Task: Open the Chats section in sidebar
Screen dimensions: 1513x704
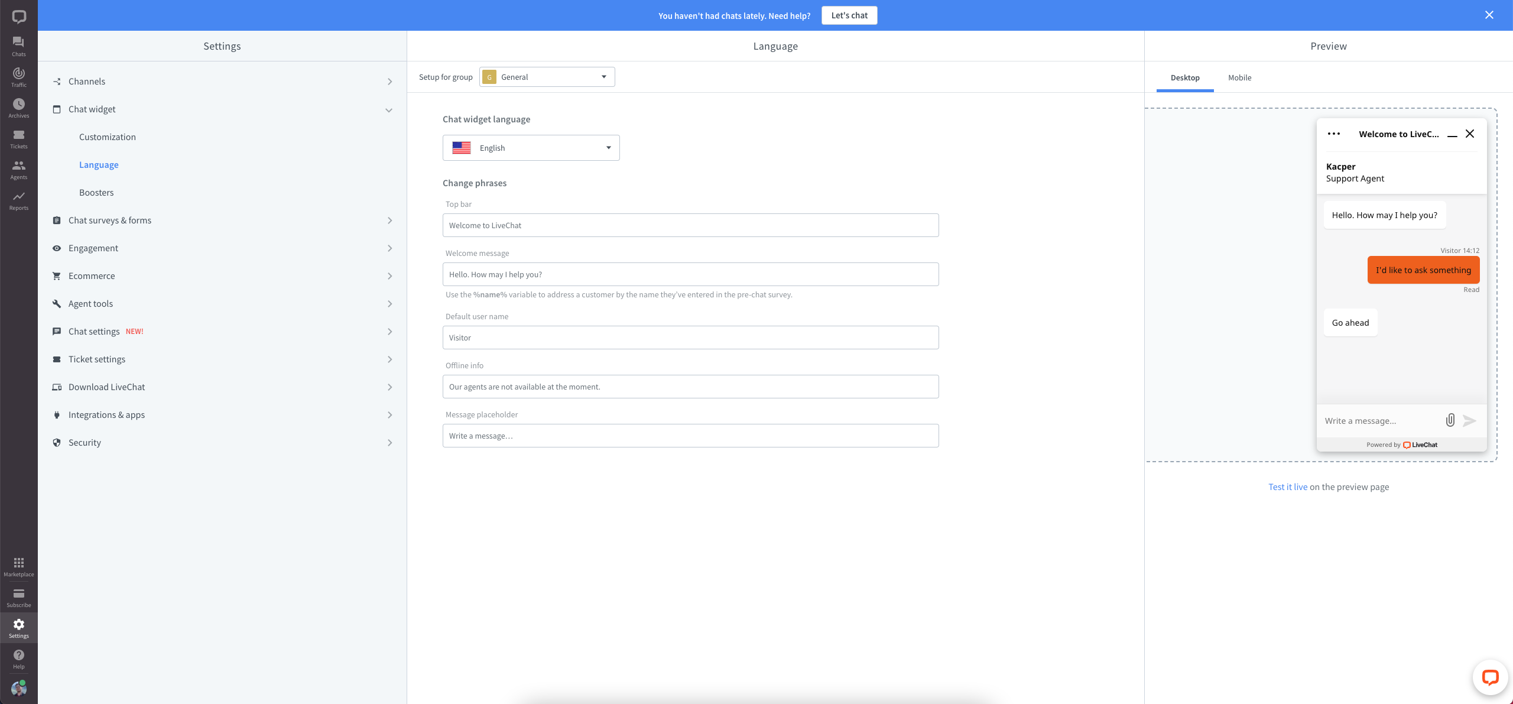Action: point(19,46)
